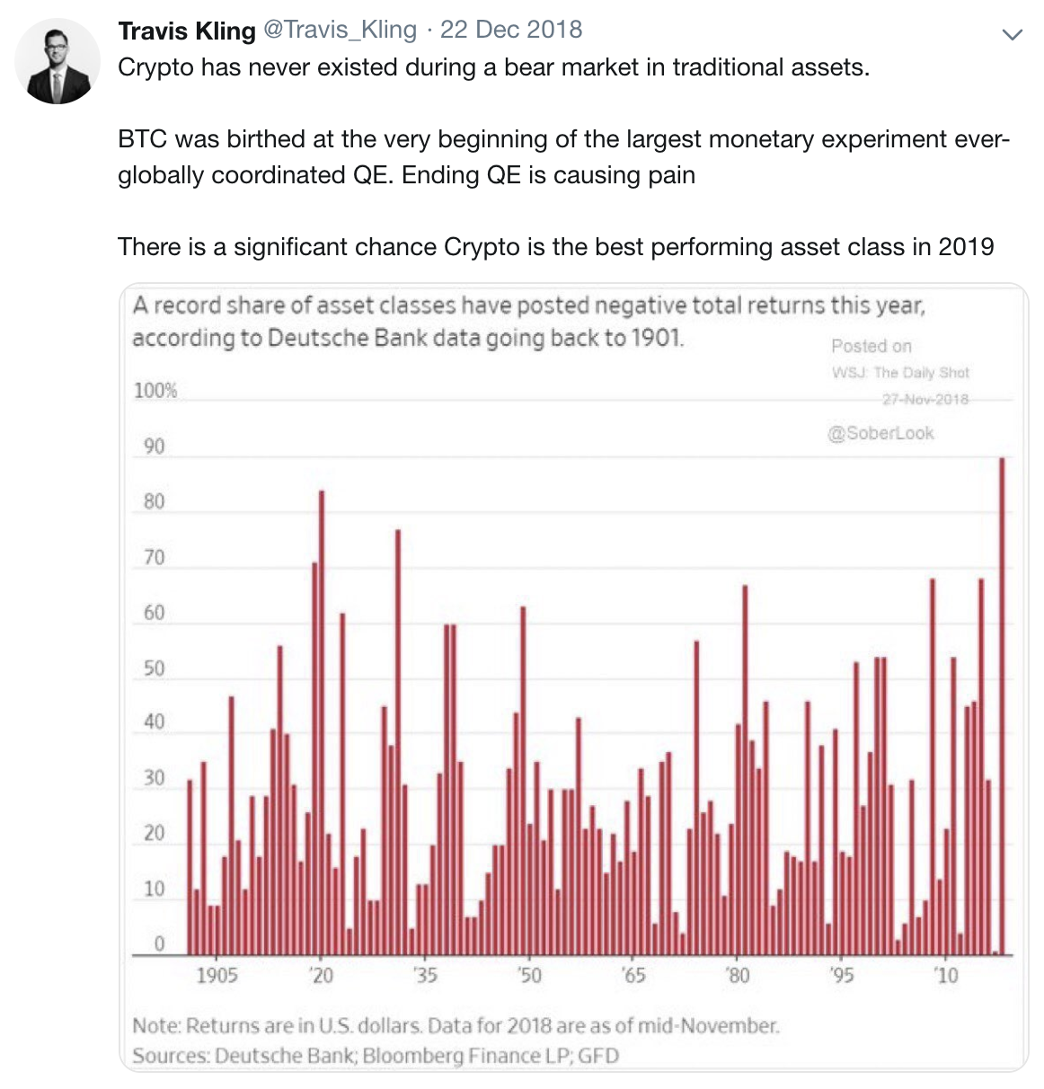Click the '80 x-axis label
The height and width of the screenshot is (1089, 1044).
coord(737,975)
